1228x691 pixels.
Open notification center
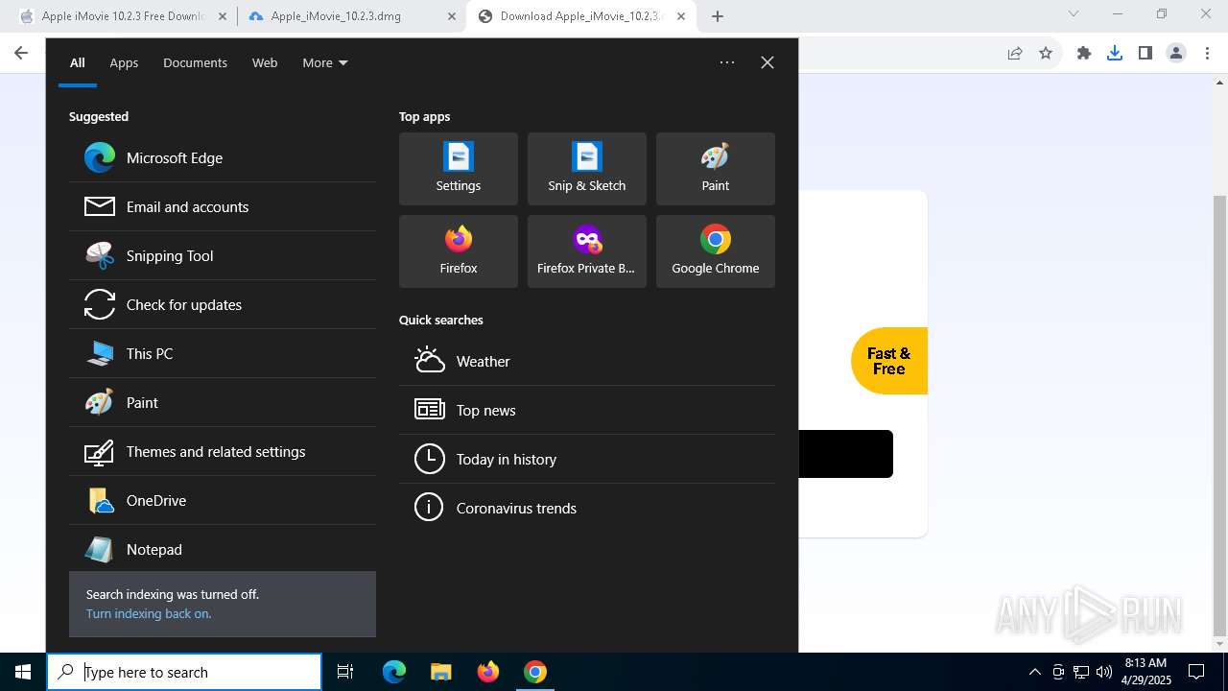point(1196,672)
